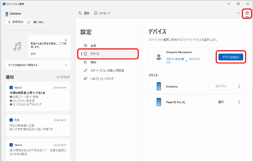This screenshot has height=162, width=253.
Task: Click the Shunichi Murakami account name
Action: [x=179, y=52]
